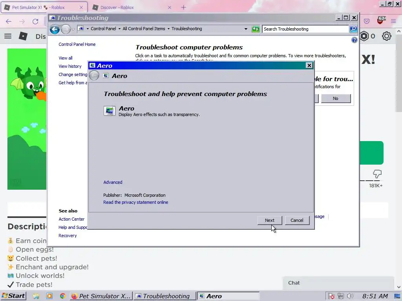This screenshot has height=301, width=402.
Task: Click Next in the Aero troubleshooter
Action: [x=269, y=220]
